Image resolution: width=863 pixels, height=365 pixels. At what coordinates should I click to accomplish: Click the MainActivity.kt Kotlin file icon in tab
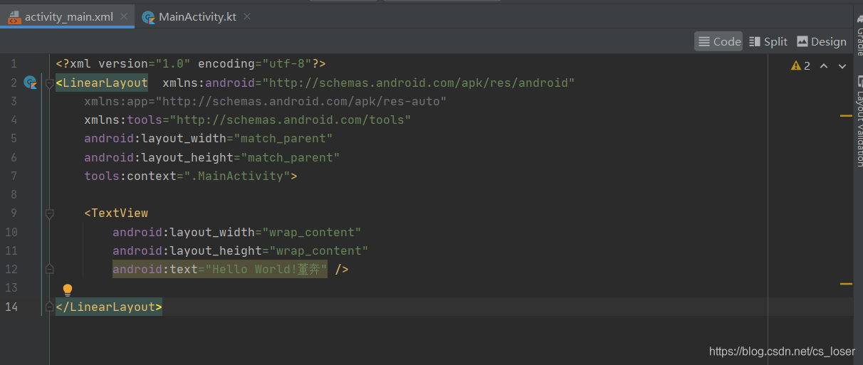coord(148,17)
